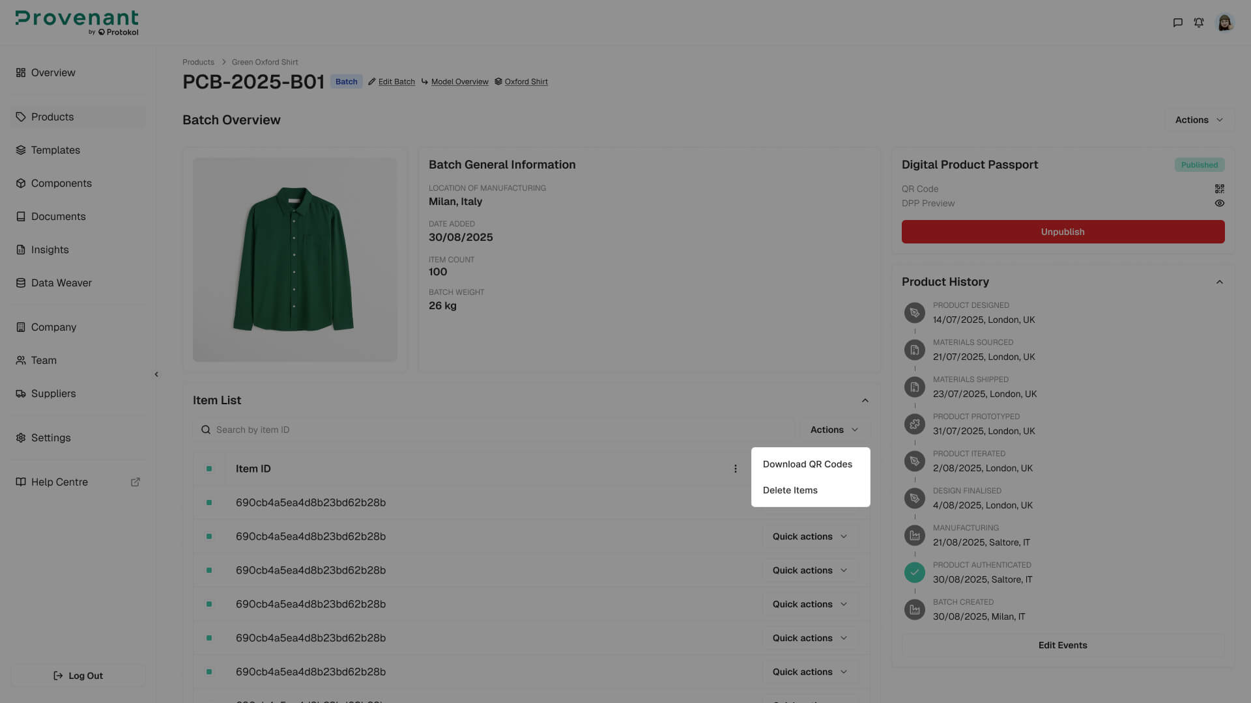Screen dimensions: 1251x703
Task: Open Company in sidebar
Action: tap(78, 327)
